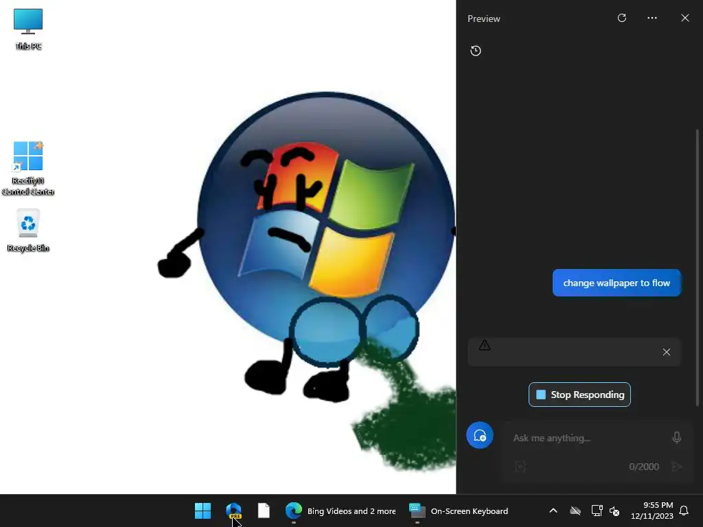This screenshot has width=703, height=527.
Task: Send the message with the arrow icon
Action: point(676,467)
